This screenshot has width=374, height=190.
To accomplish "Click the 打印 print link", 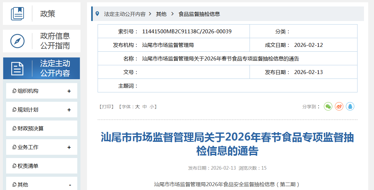I will (x=107, y=107).
